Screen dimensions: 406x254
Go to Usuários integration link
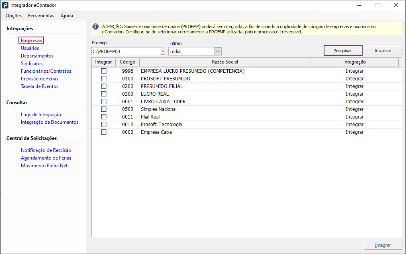[30, 48]
